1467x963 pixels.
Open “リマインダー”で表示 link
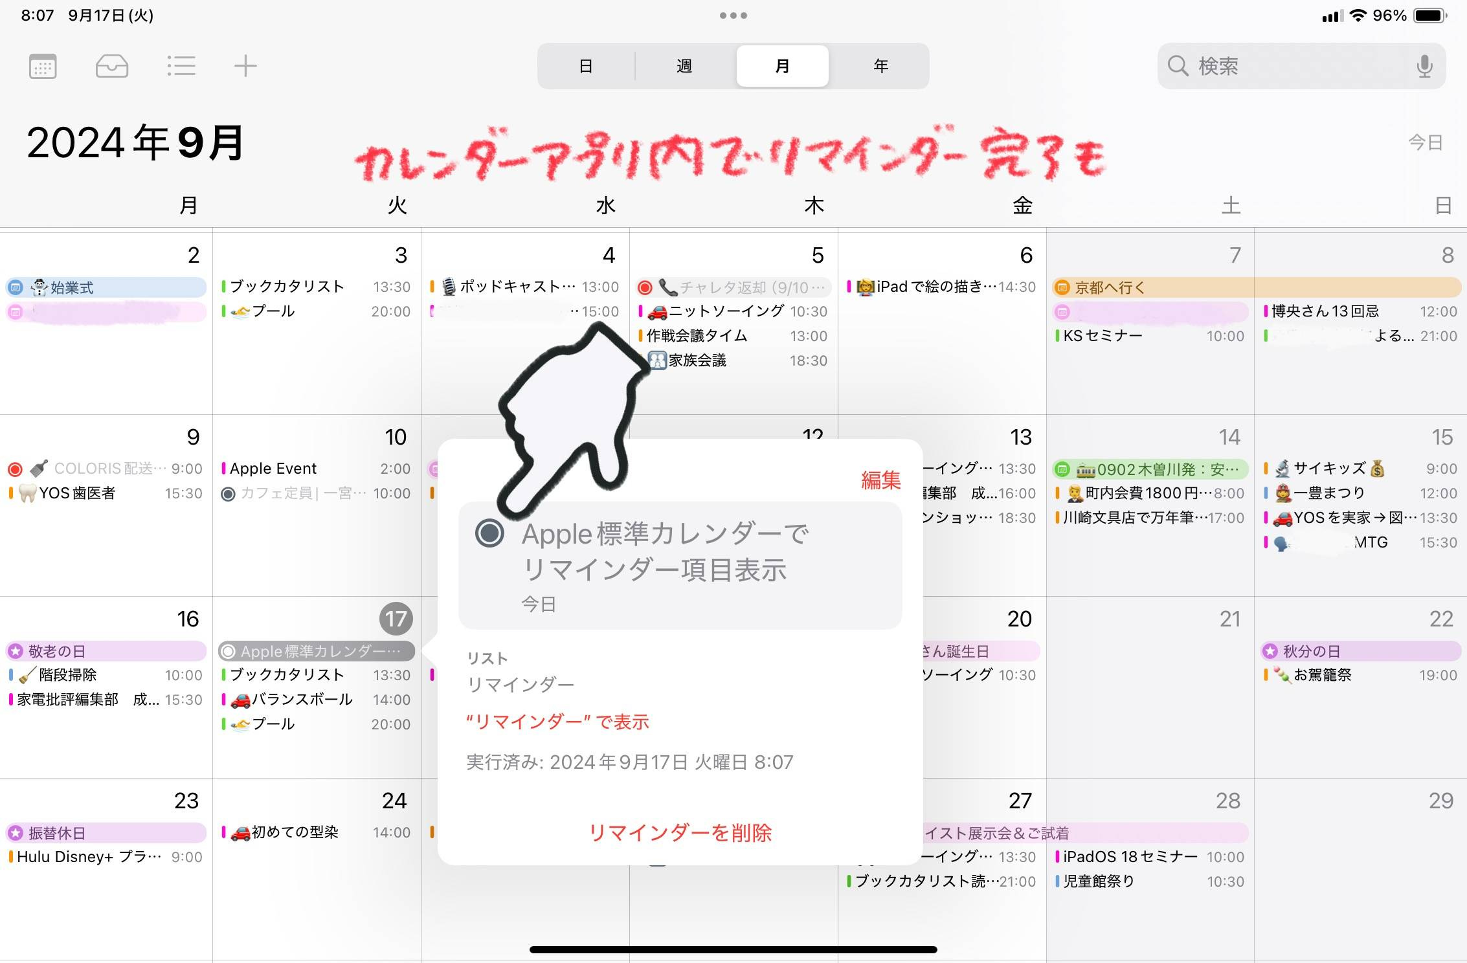(557, 722)
